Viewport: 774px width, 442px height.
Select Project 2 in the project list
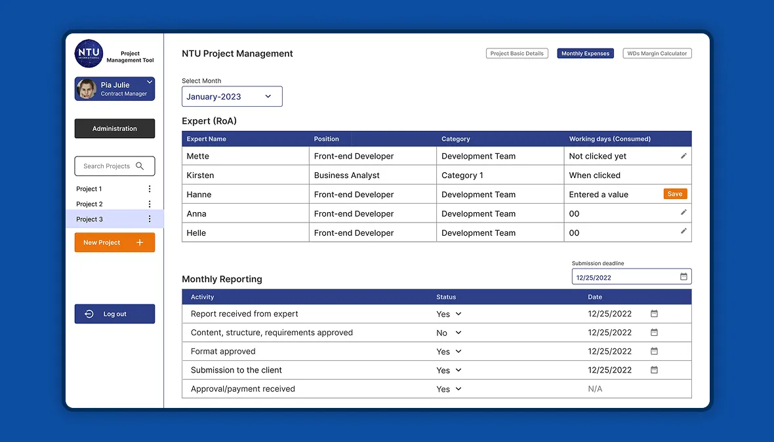coord(89,204)
